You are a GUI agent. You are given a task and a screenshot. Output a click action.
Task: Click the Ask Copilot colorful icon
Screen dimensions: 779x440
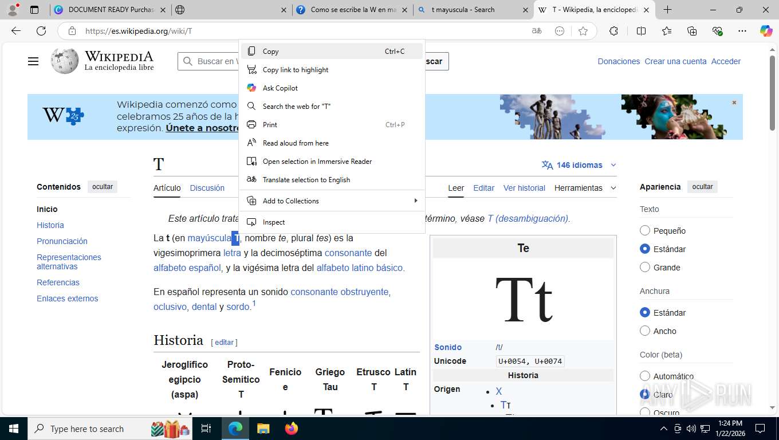tap(251, 88)
